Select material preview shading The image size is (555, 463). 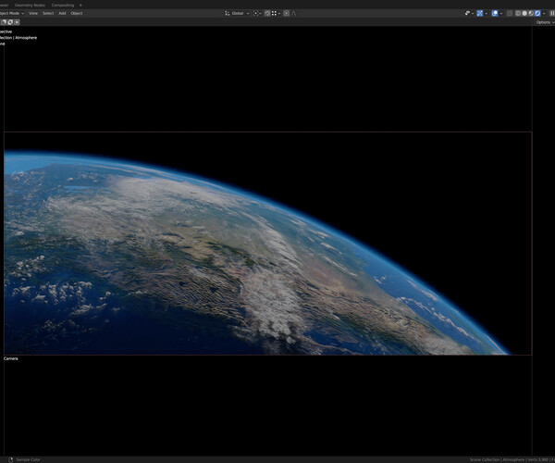pos(532,13)
